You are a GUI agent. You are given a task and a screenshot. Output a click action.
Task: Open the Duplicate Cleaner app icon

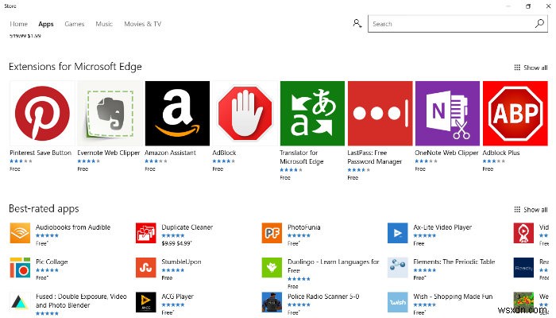click(x=145, y=233)
